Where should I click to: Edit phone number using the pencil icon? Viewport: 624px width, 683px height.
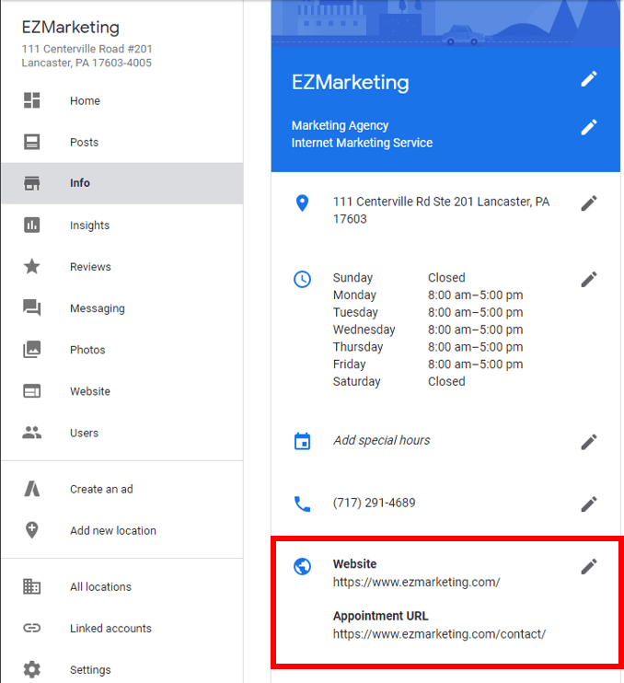tap(589, 504)
